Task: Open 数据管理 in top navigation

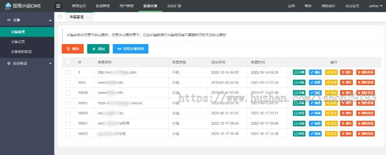Action: (x=103, y=6)
